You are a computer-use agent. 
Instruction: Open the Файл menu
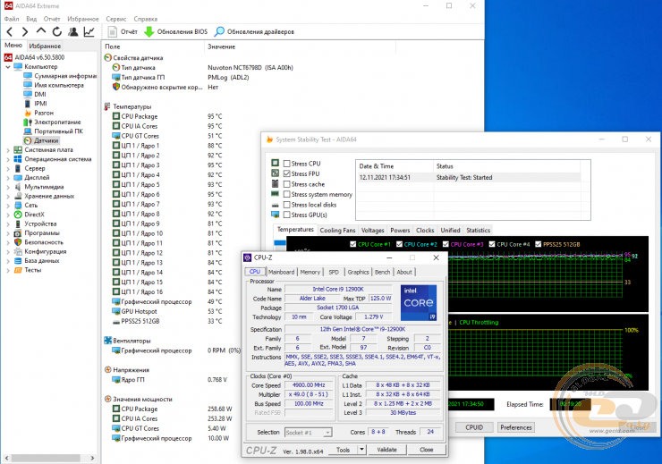pos(12,19)
